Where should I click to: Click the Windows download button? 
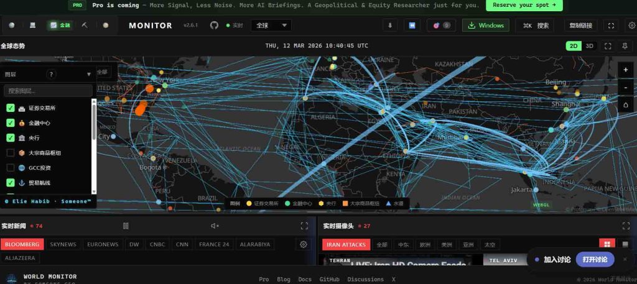tap(486, 25)
